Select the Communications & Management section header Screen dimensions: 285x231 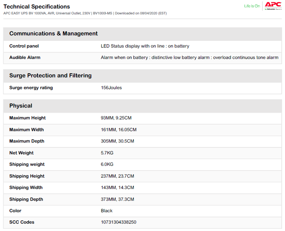coord(53,34)
